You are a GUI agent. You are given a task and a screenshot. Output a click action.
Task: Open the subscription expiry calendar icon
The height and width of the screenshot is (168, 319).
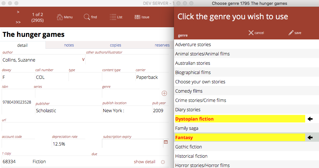pos(166,142)
